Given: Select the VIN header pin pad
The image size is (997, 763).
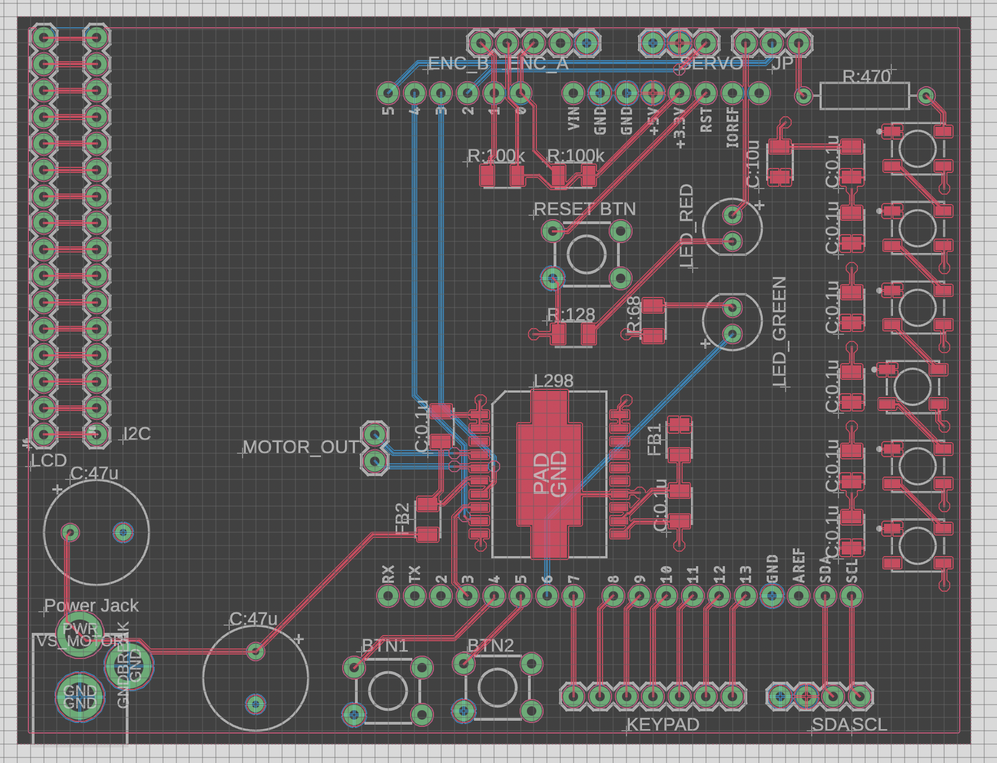Looking at the screenshot, I should click(x=573, y=93).
